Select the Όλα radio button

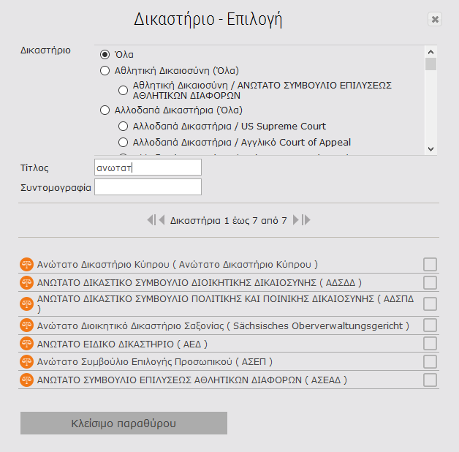[105, 54]
